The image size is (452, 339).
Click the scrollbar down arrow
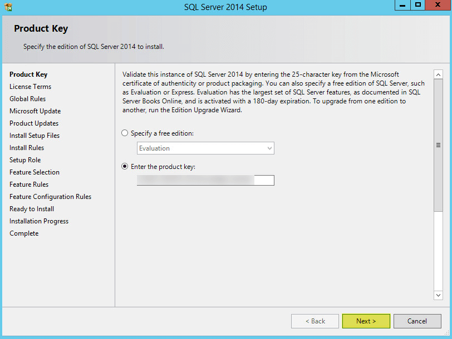438,296
